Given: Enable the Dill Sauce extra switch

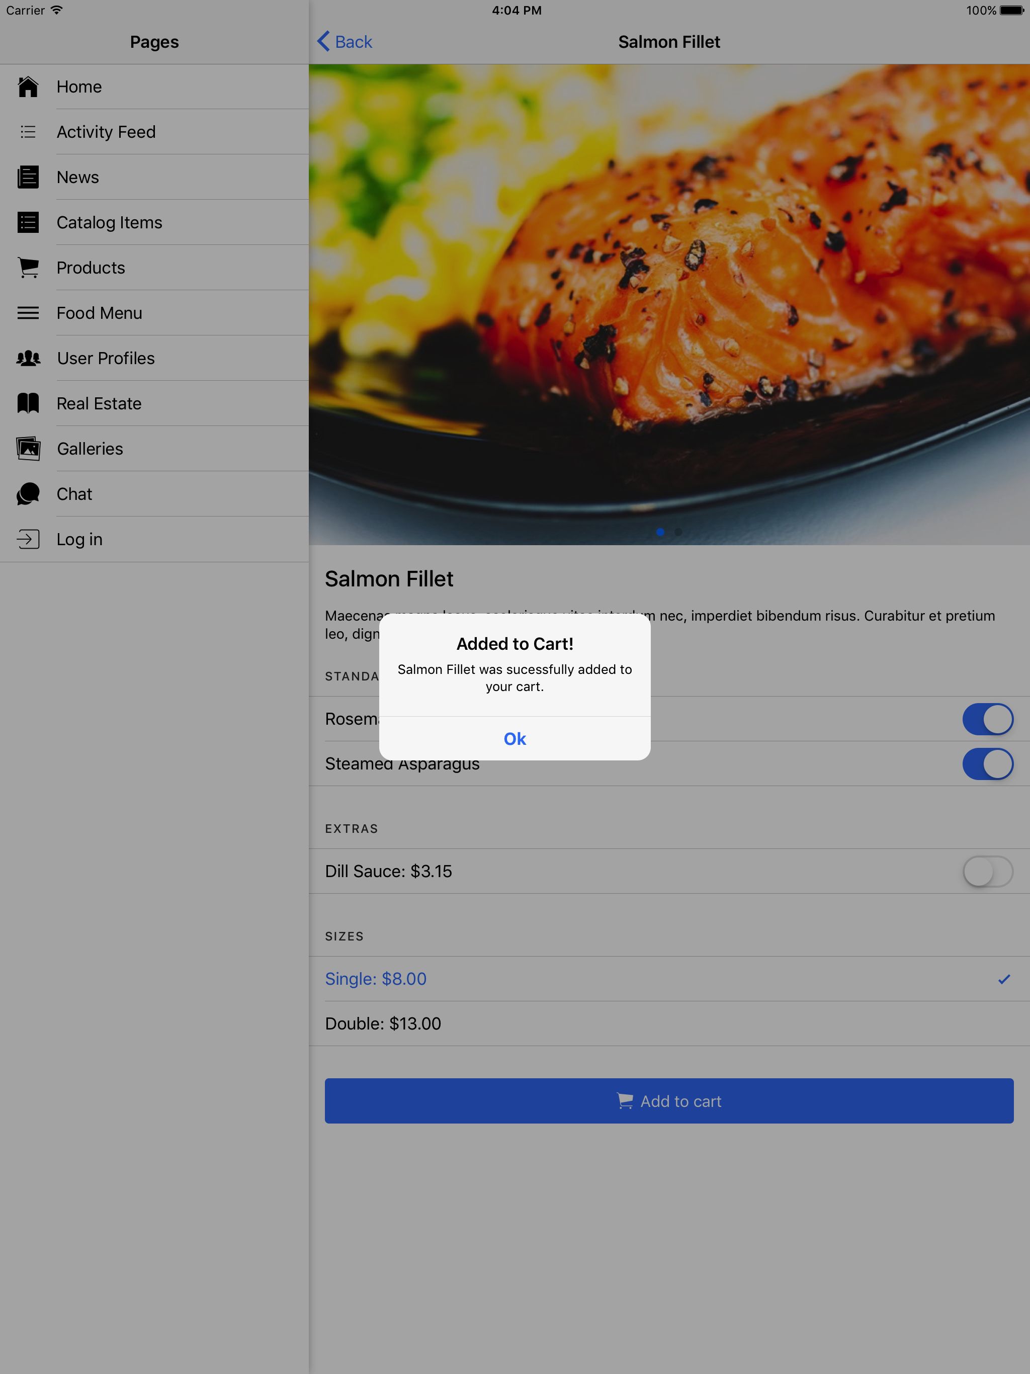Looking at the screenshot, I should pyautogui.click(x=987, y=871).
